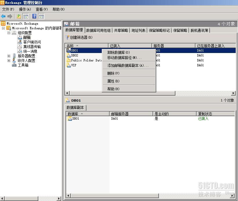
Task: Switch to the 地址列表 tab
Action: tap(139, 30)
